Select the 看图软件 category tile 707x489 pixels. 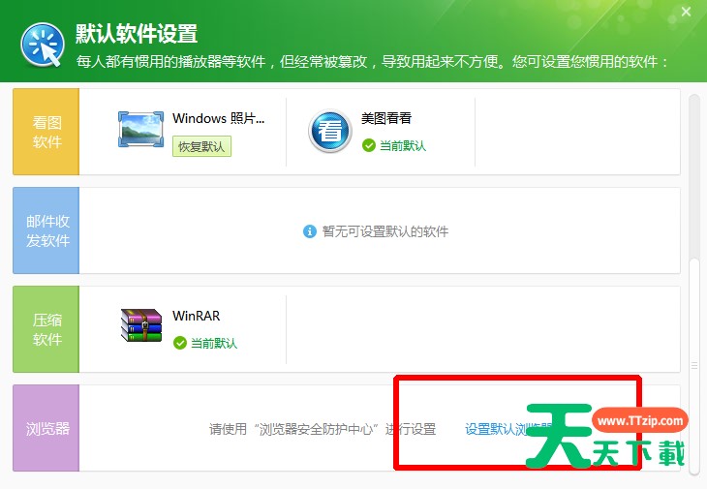[46, 132]
